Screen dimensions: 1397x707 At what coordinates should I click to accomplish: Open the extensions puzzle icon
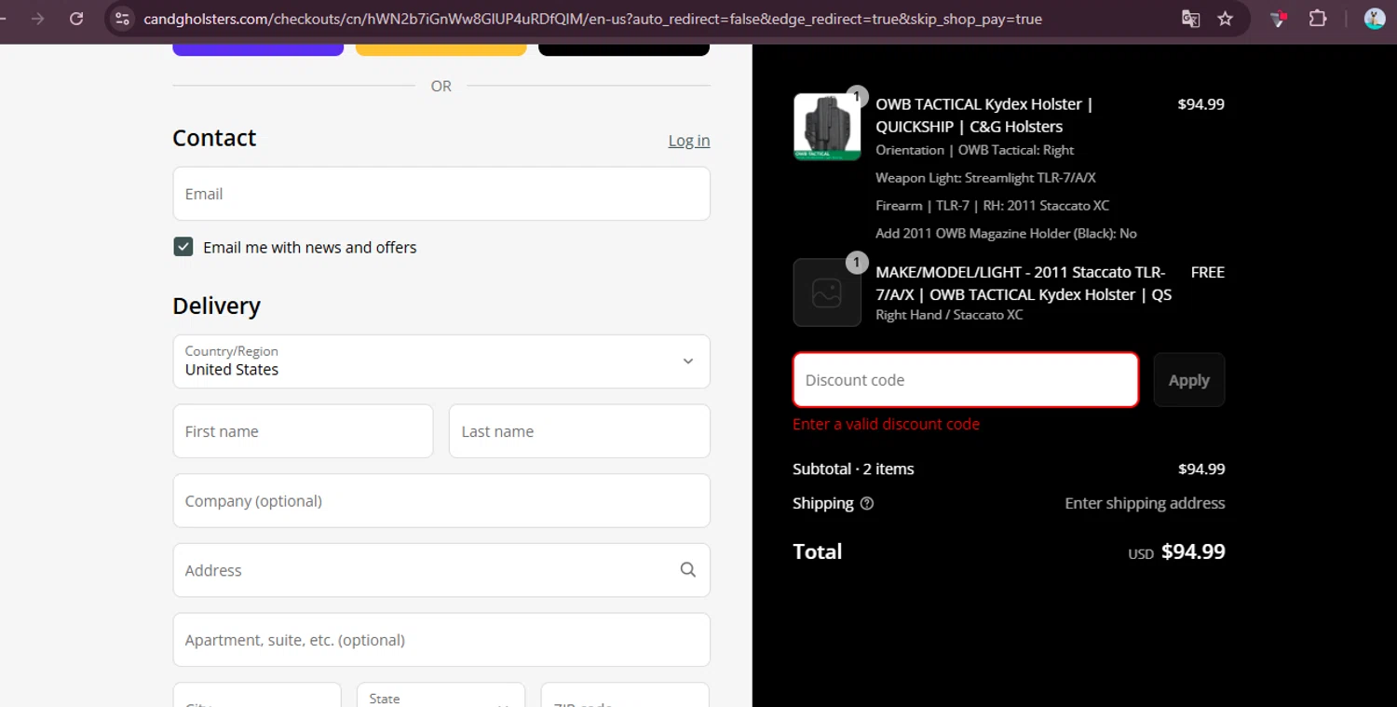(x=1318, y=19)
